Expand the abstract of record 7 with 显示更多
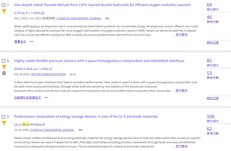This screenshot has height=151, width=231. pyautogui.click(x=181, y=35)
